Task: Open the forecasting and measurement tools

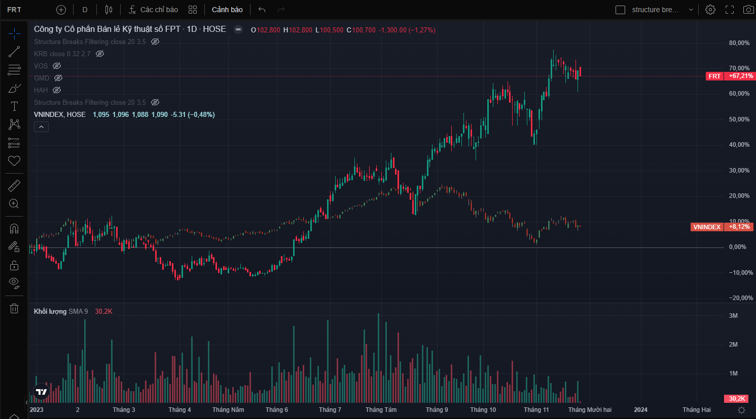Action: click(14, 143)
